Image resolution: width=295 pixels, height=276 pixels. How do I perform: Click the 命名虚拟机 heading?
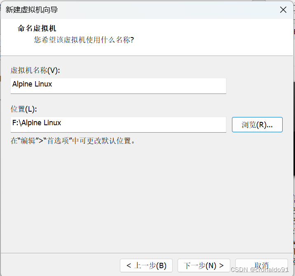(37, 28)
